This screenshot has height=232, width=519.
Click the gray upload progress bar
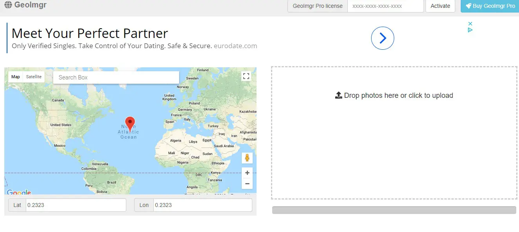(394, 210)
